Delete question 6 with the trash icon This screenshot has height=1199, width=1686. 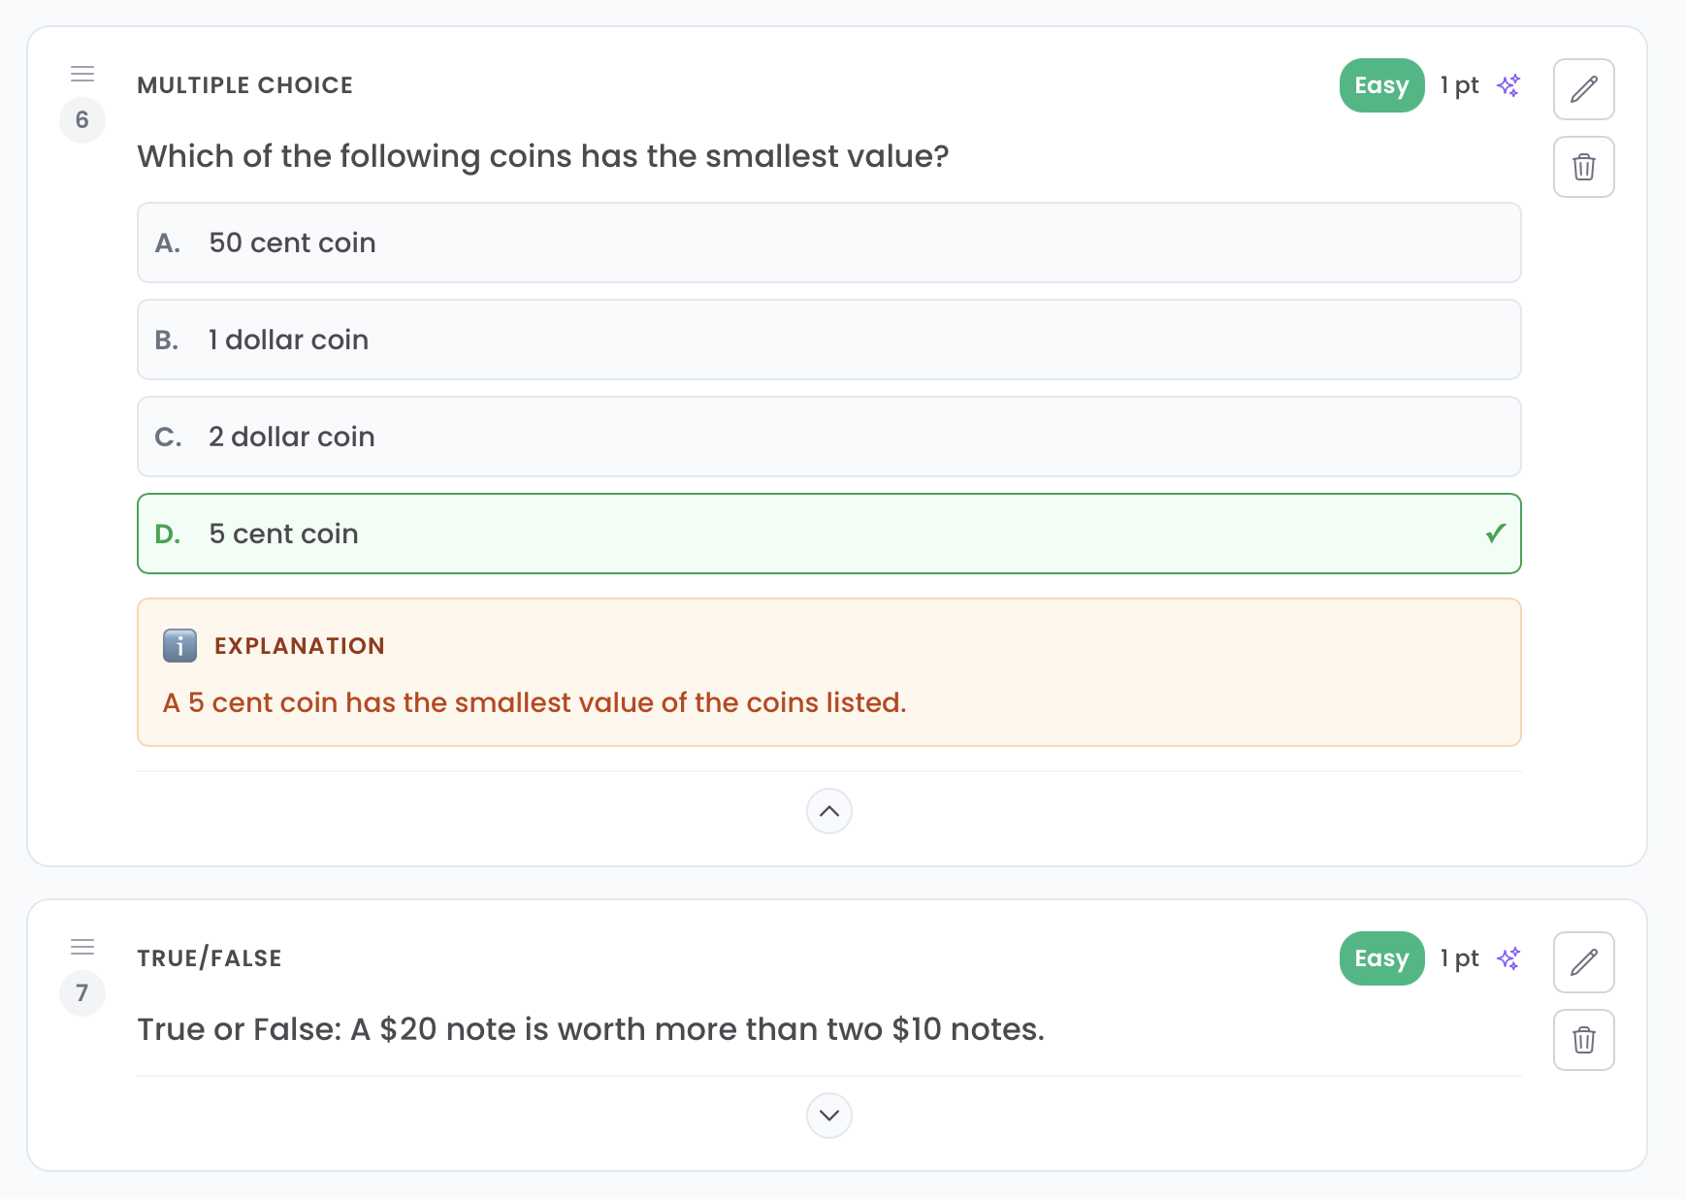tap(1583, 167)
